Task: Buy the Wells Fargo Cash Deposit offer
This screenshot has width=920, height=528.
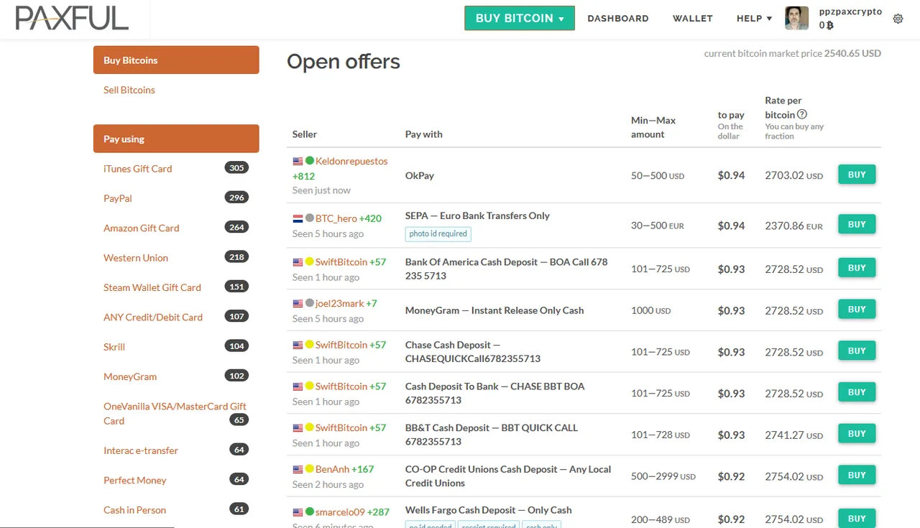Action: click(857, 519)
